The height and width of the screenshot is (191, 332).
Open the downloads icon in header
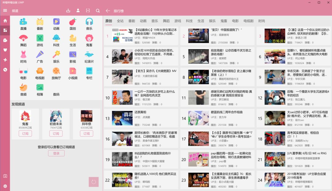(x=68, y=10)
